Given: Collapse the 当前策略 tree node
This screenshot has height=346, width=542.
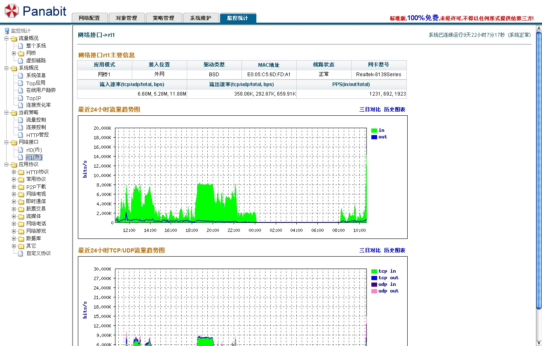Looking at the screenshot, I should coord(7,112).
